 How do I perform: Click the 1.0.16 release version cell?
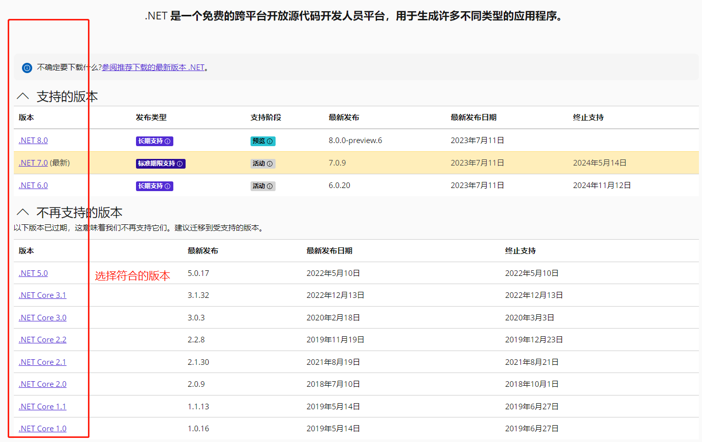198,429
